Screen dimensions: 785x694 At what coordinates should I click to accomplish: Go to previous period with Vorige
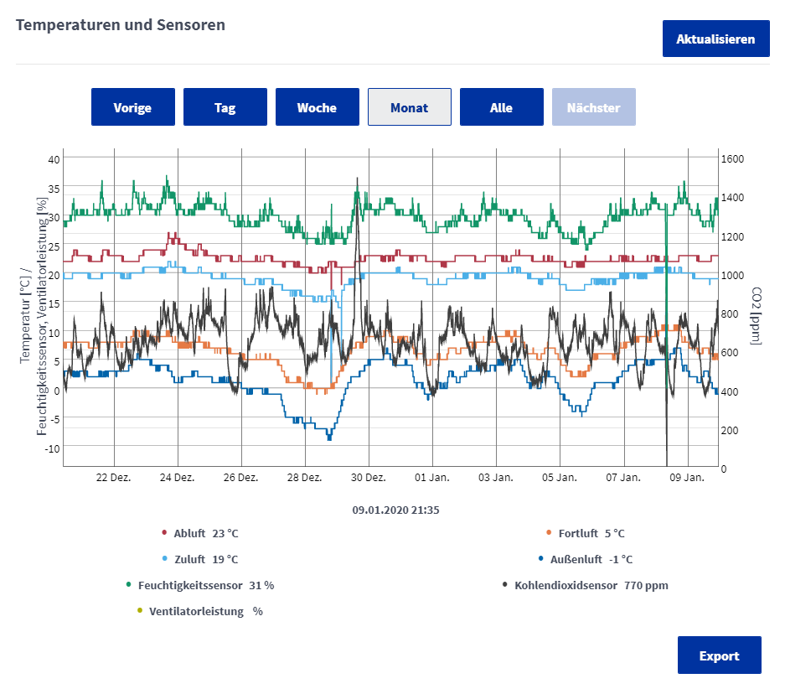[x=132, y=107]
